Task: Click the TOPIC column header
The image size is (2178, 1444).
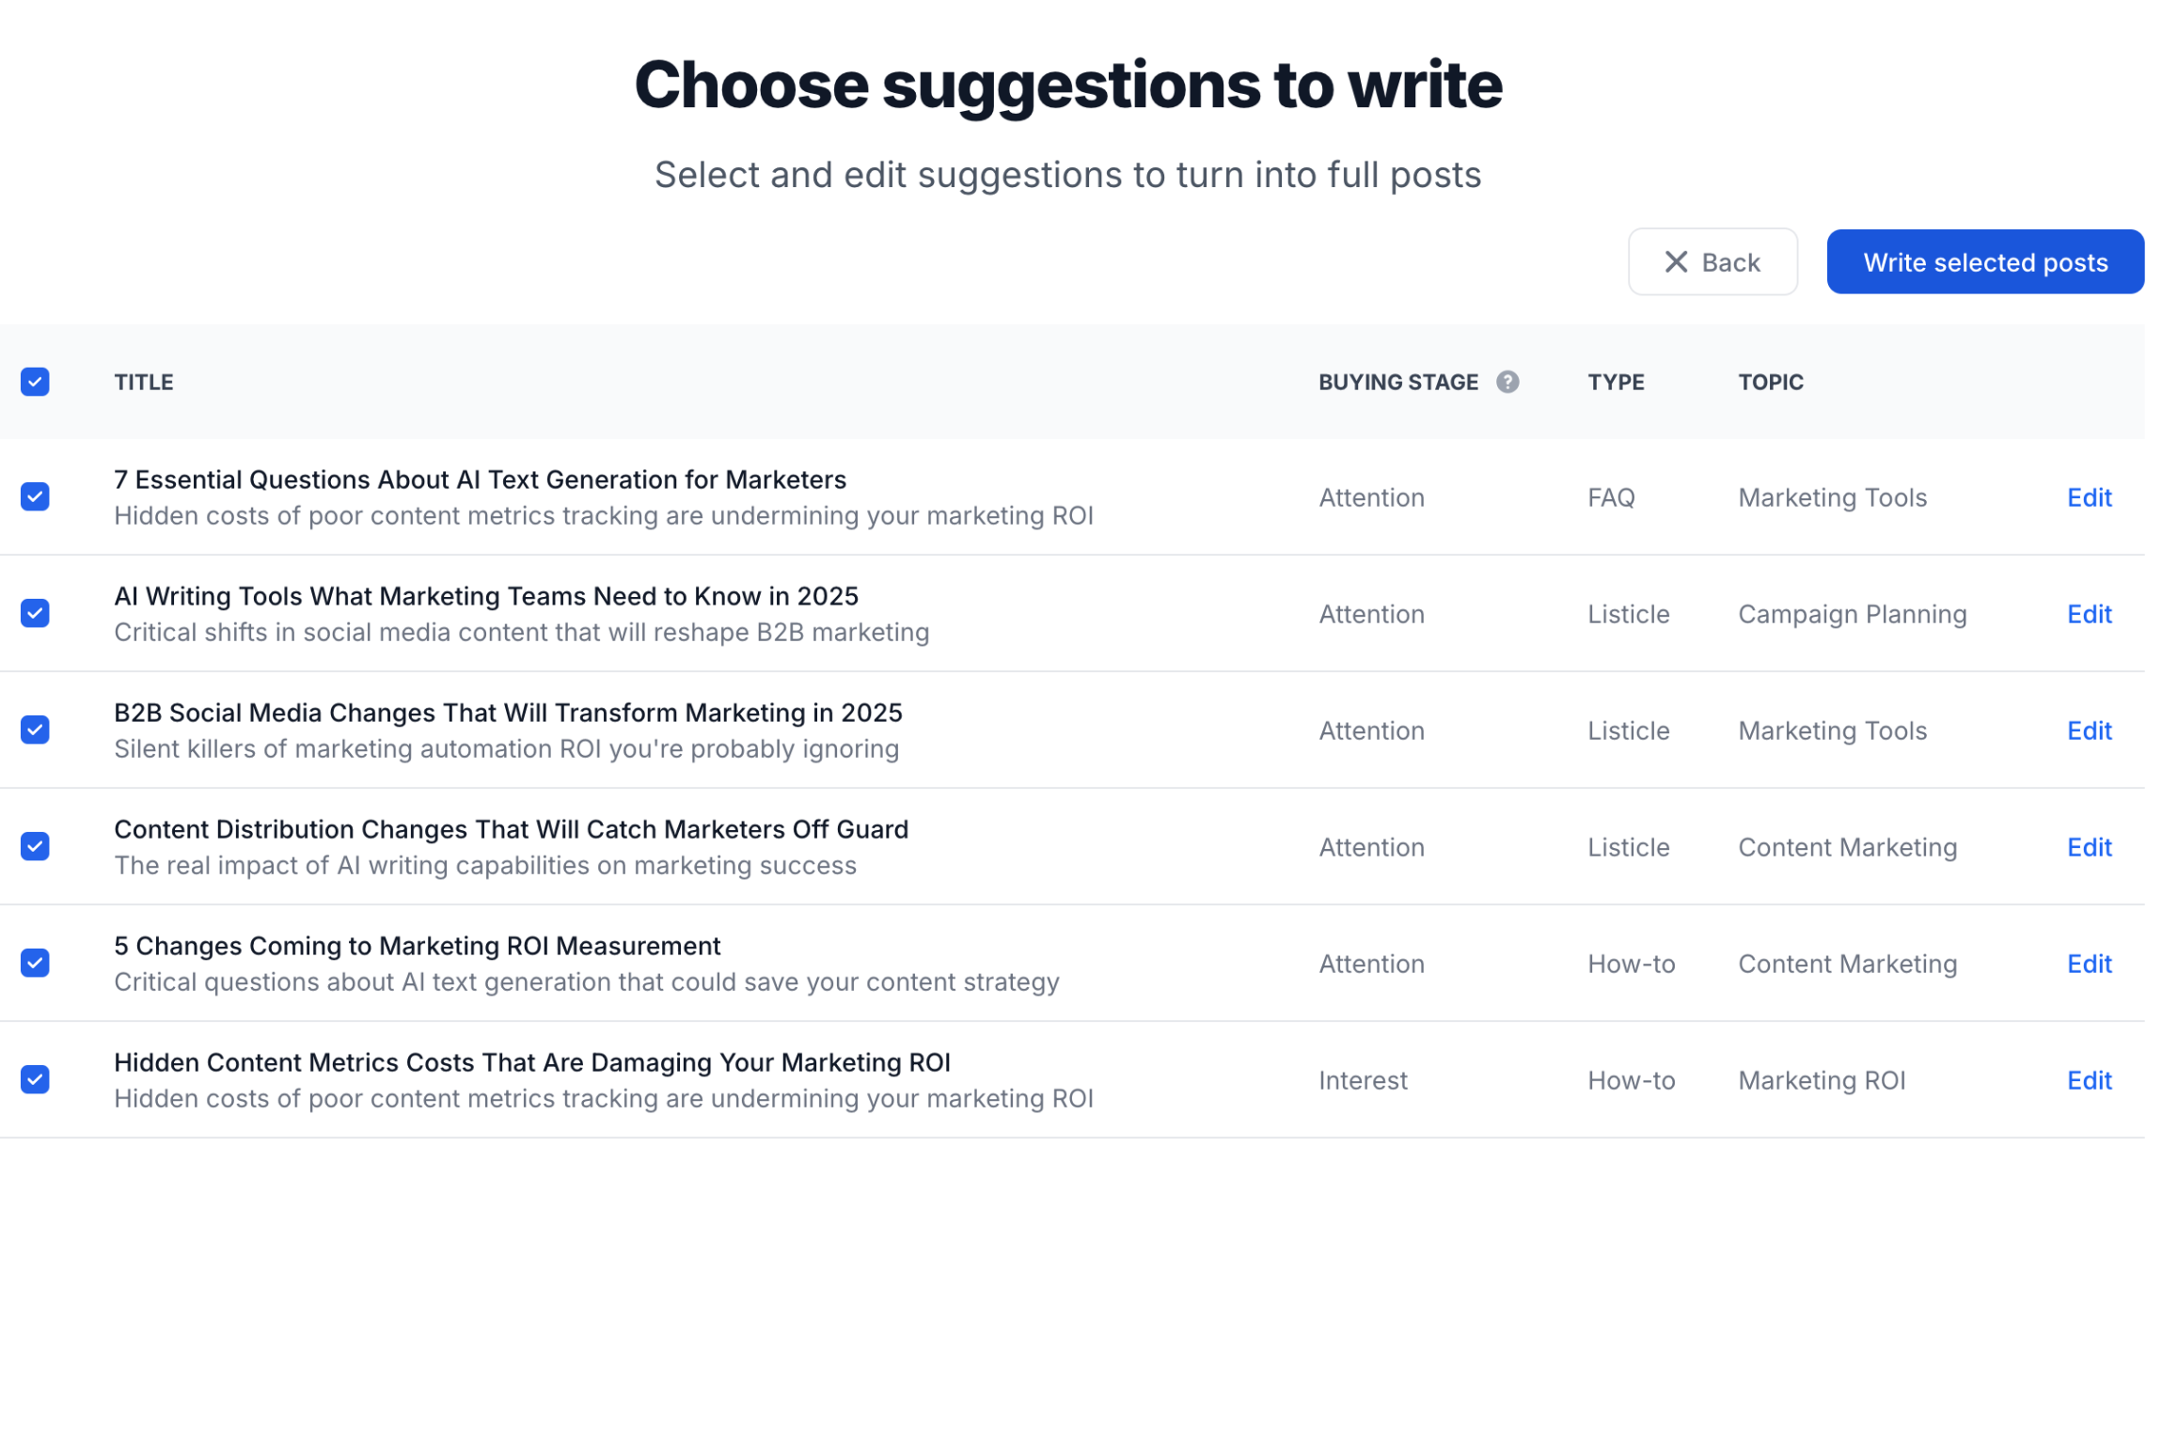Action: 1770,383
